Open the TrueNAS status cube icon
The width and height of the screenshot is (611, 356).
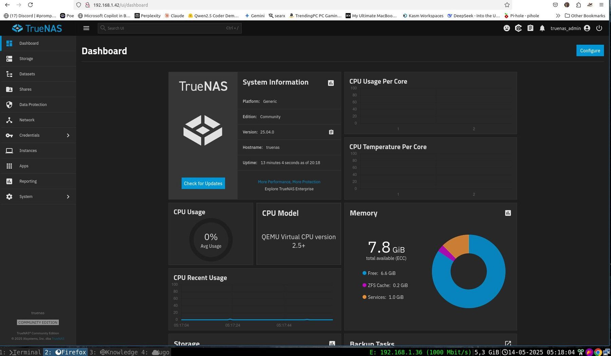coord(518,28)
